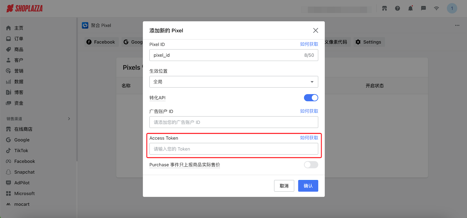467x218 pixels.
Task: Expand the 销售渠道 section chevron
Action: coord(69,119)
